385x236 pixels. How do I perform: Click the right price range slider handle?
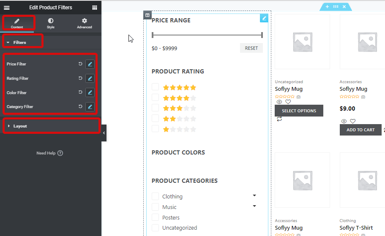coord(262,35)
